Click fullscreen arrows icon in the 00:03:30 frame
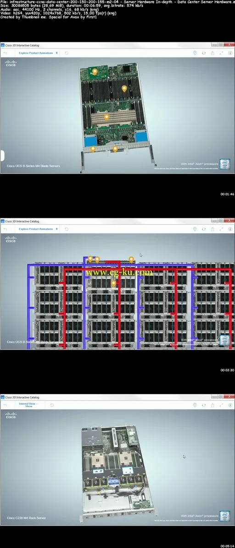 tap(221, 229)
